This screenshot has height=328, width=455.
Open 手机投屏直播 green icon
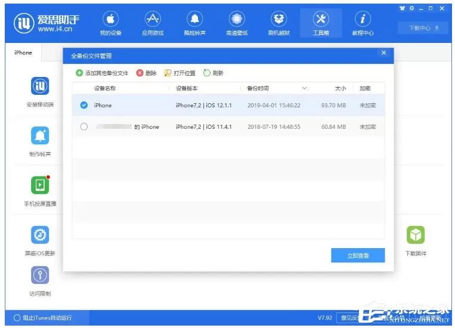40,185
